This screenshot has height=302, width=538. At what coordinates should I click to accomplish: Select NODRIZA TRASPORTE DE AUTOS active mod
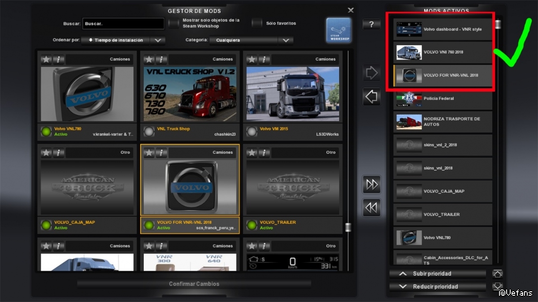[443, 122]
